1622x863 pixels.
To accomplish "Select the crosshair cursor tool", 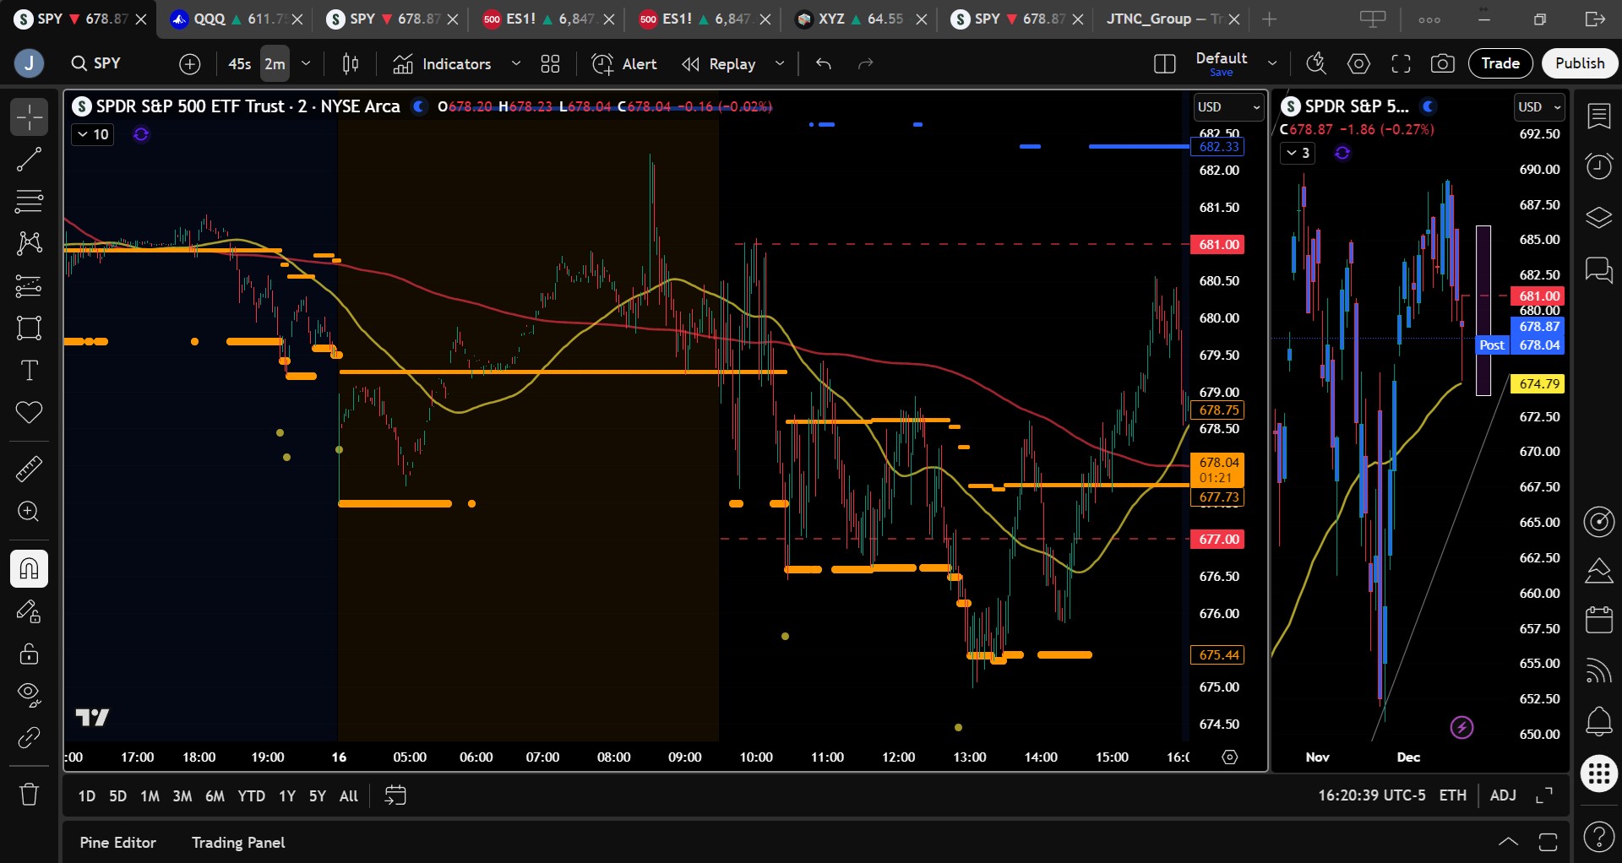I will [29, 117].
